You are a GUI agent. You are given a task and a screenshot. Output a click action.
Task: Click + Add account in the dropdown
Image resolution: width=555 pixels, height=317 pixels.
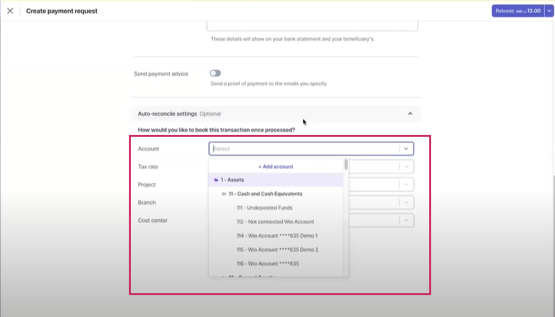click(276, 166)
